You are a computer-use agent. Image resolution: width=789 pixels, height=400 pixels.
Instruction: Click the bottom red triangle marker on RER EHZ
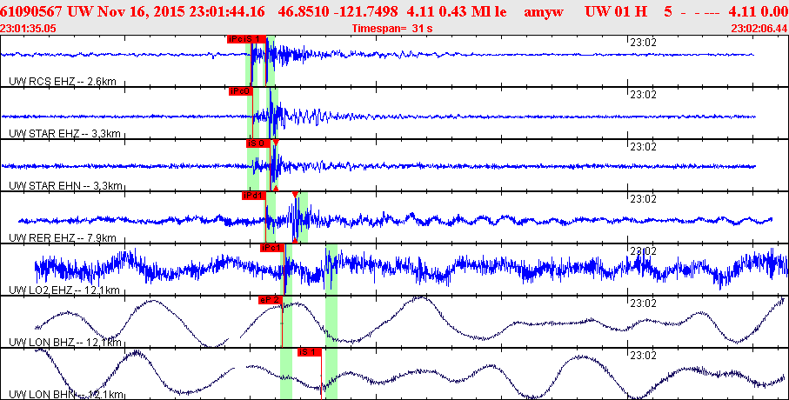(295, 241)
